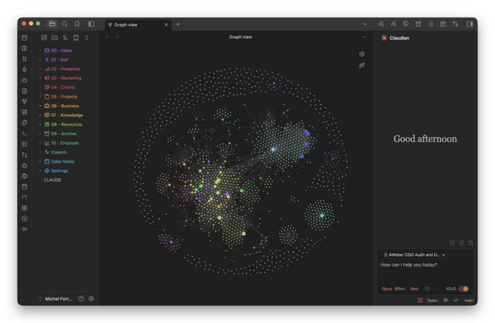
Task: Create a new note in explorer
Action: [44, 38]
